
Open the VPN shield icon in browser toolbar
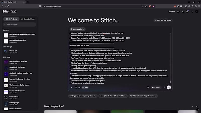pyautogui.click(x=196, y=6)
